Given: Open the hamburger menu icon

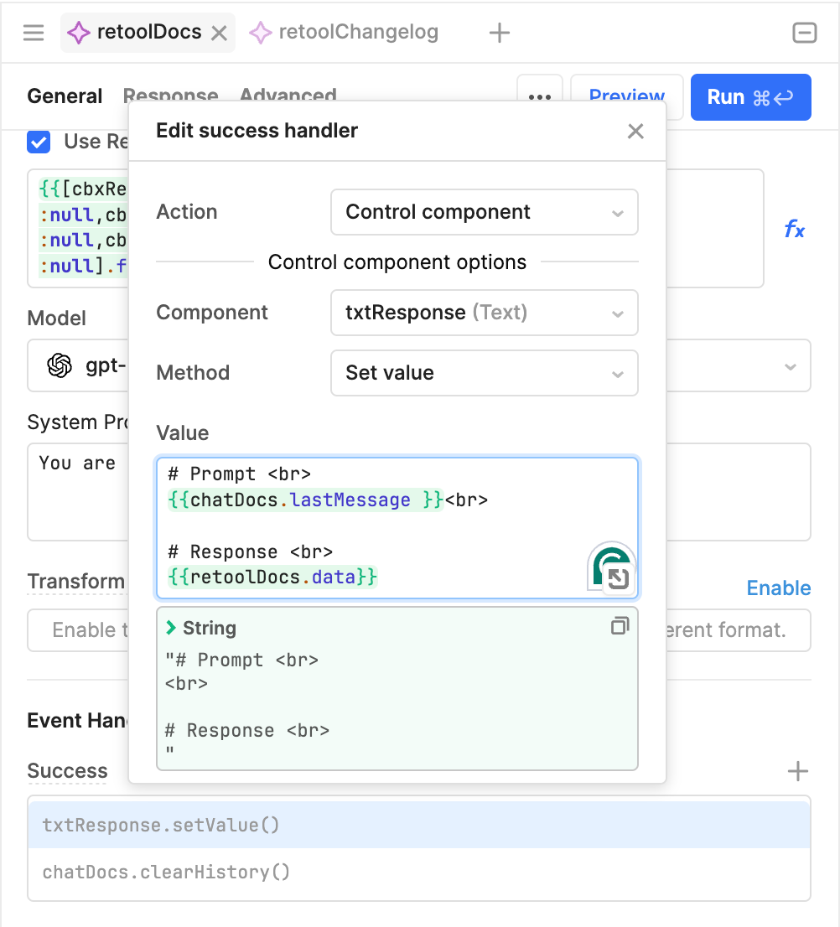Looking at the screenshot, I should (34, 33).
